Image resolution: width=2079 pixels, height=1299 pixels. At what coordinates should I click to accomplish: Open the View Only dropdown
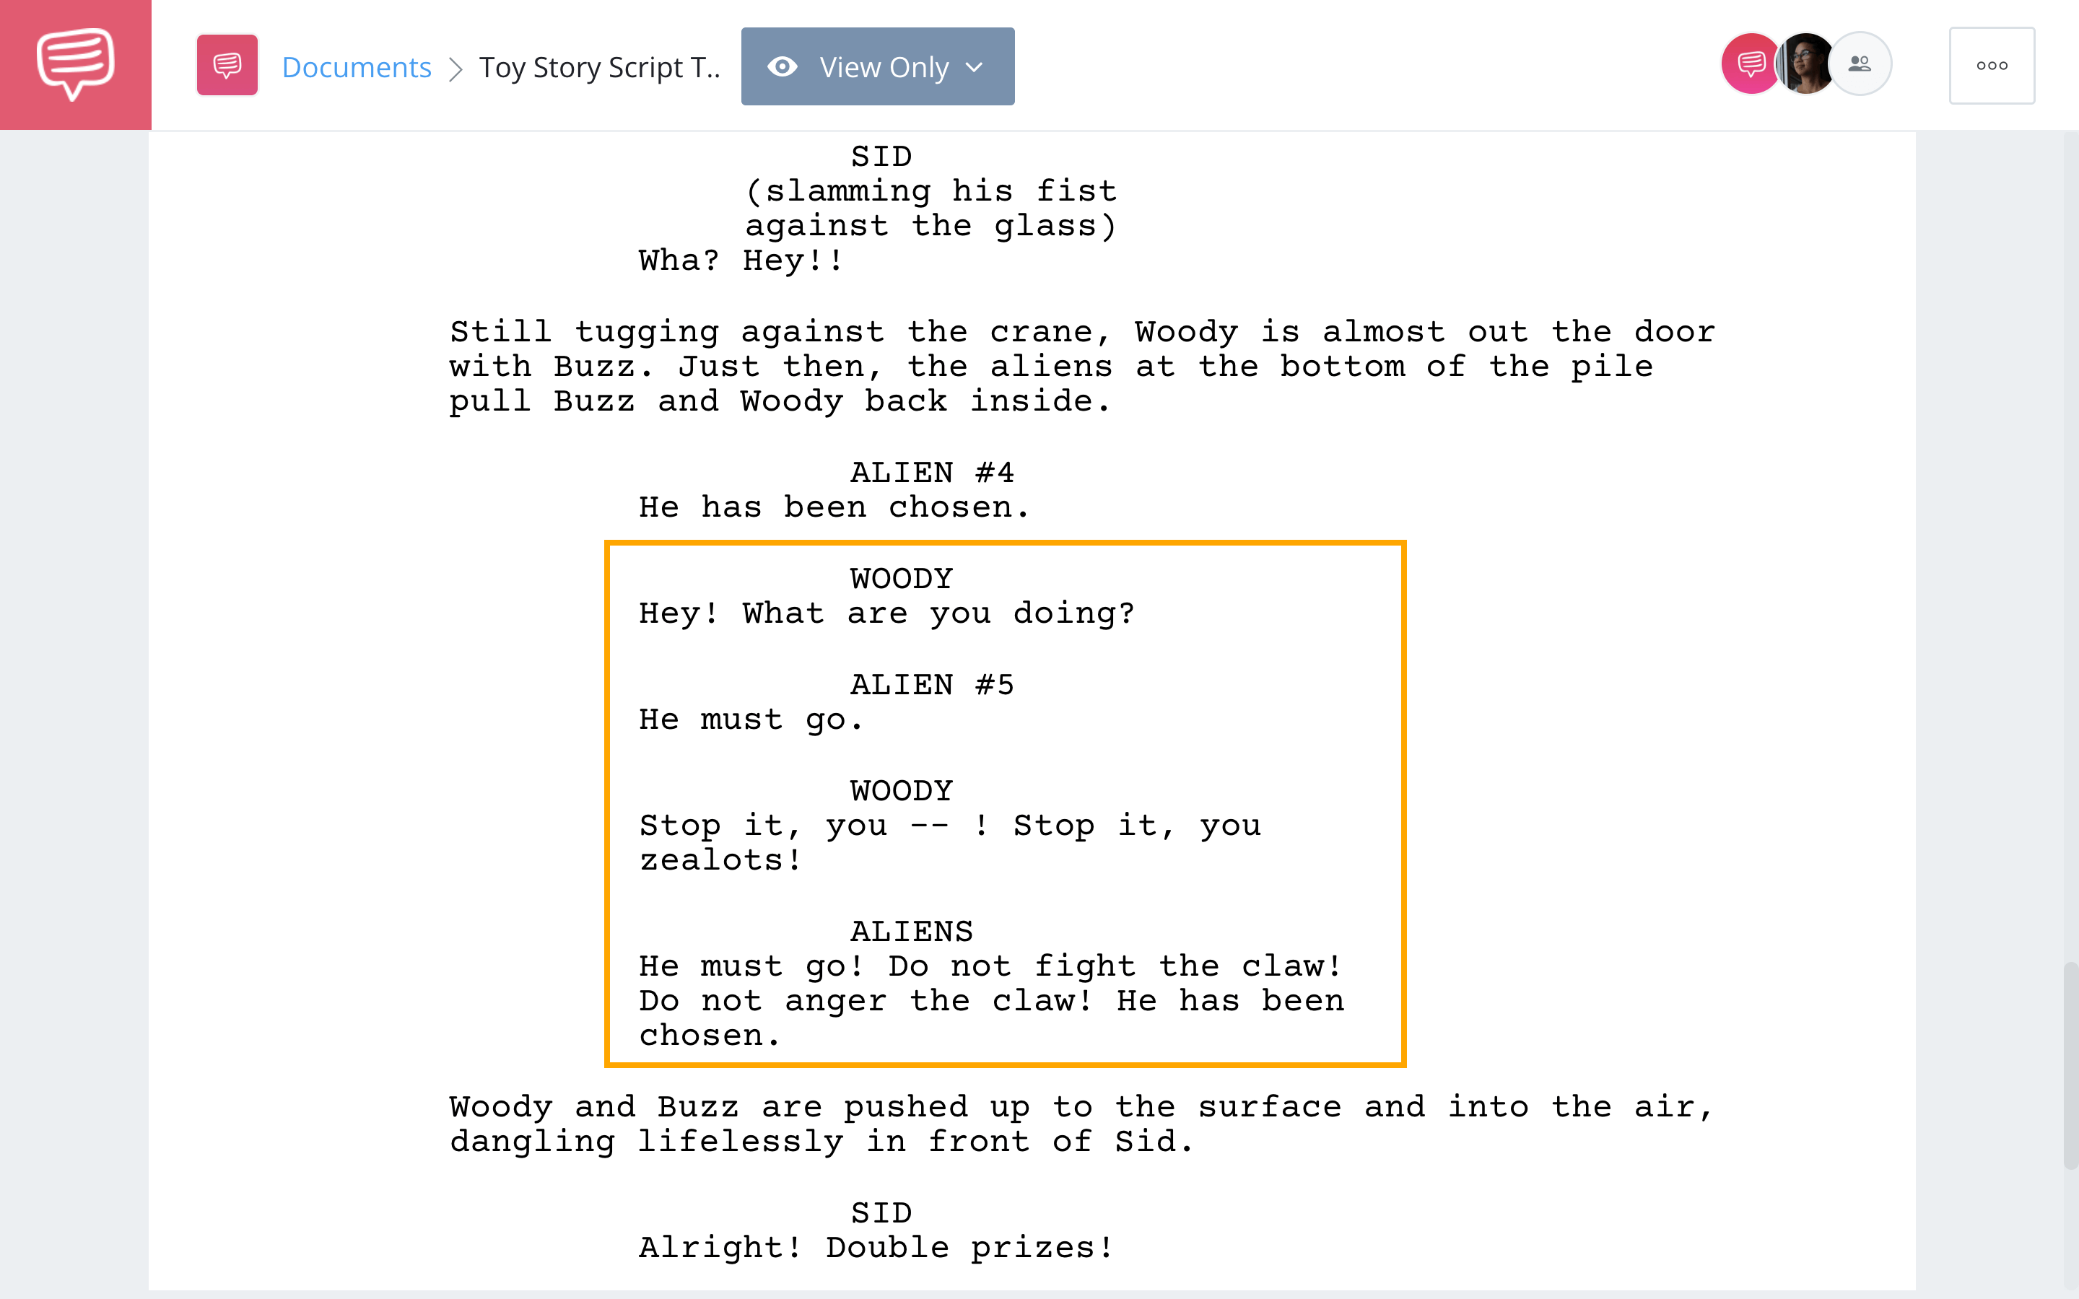tap(877, 66)
